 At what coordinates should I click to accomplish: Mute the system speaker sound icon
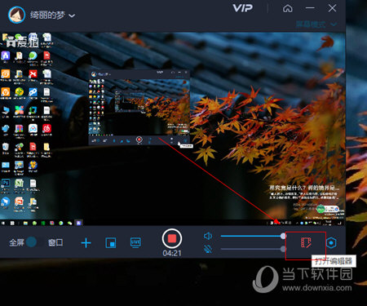[208, 236]
